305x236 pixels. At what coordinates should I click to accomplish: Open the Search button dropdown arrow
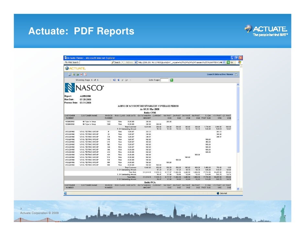coord(122,62)
